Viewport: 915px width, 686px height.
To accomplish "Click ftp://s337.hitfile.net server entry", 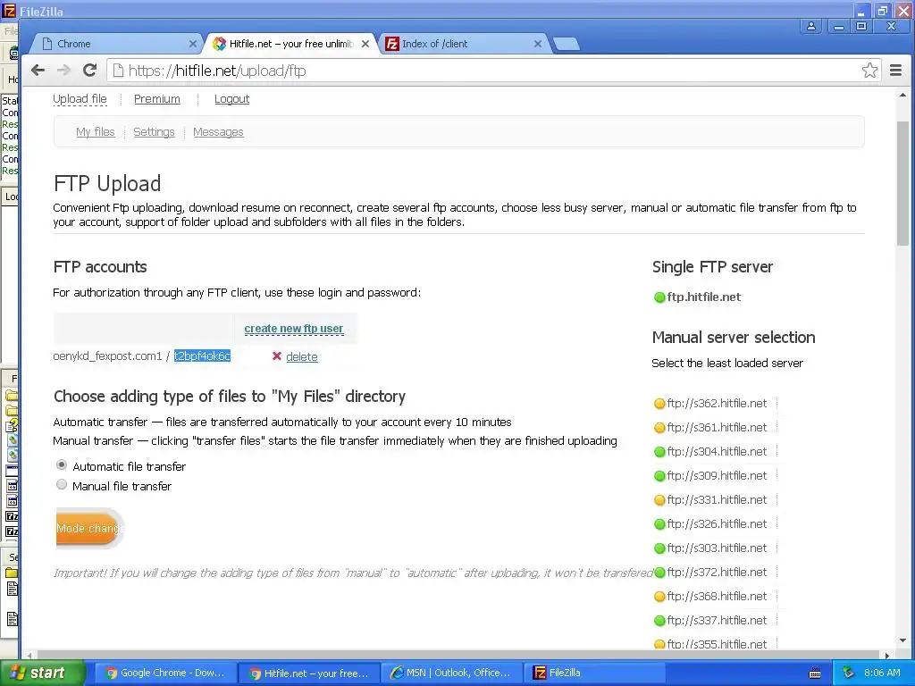I will click(x=717, y=620).
